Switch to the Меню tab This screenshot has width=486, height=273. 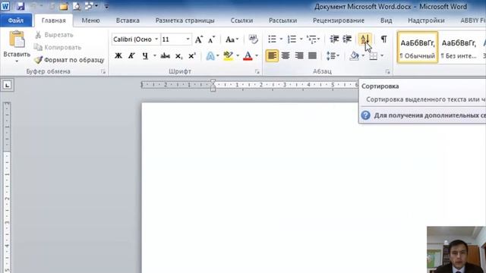point(90,20)
